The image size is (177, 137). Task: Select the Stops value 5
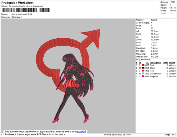(152, 25)
